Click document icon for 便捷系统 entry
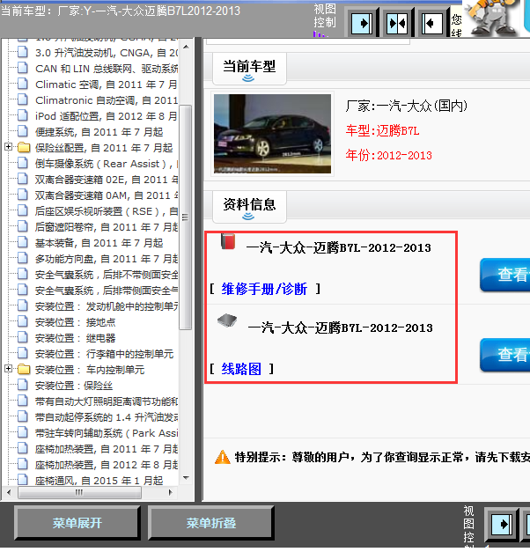The image size is (530, 552). tap(23, 132)
